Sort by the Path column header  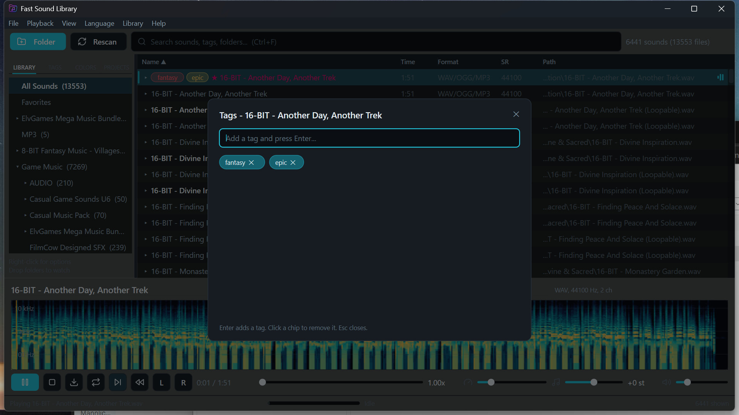(549, 62)
